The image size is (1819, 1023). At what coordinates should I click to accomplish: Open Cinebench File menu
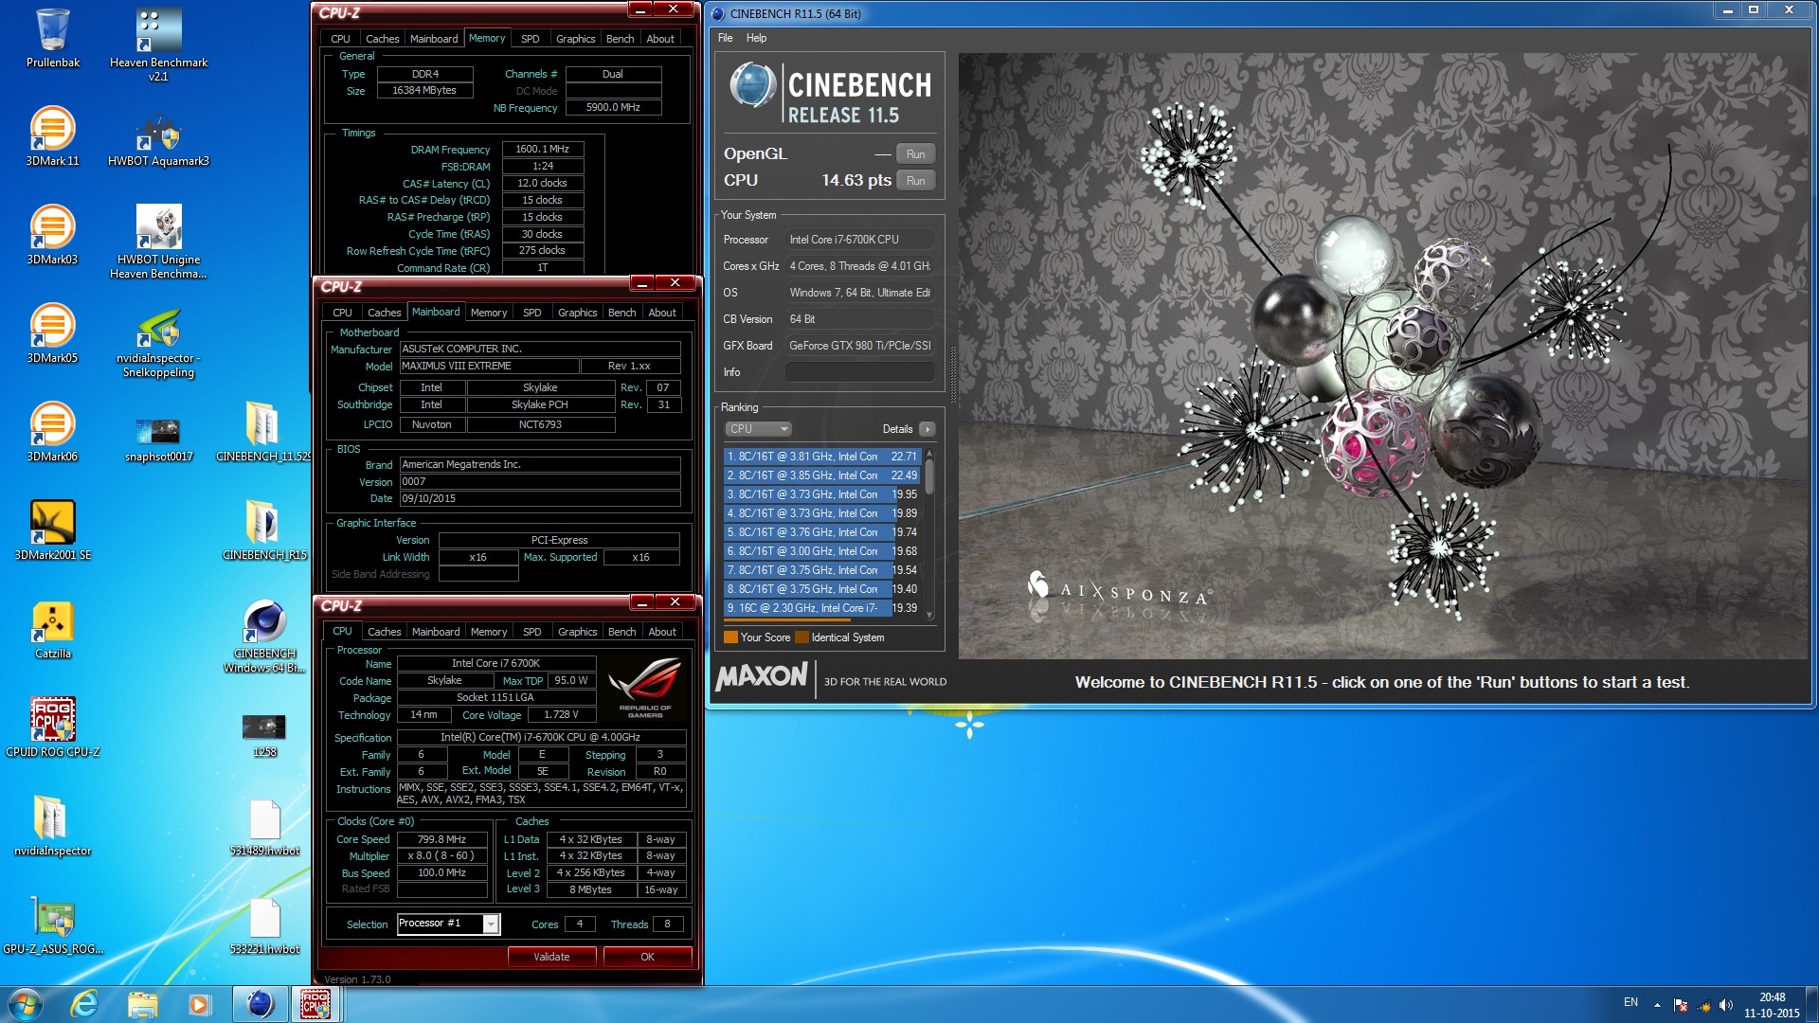725,38
